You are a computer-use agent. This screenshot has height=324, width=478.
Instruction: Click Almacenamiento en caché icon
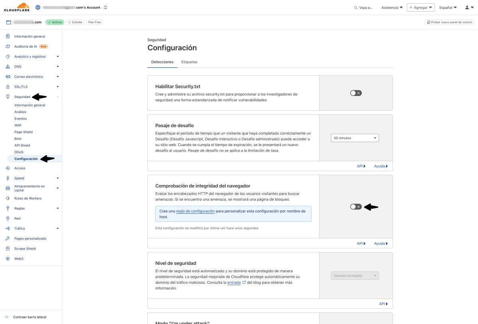click(x=8, y=188)
